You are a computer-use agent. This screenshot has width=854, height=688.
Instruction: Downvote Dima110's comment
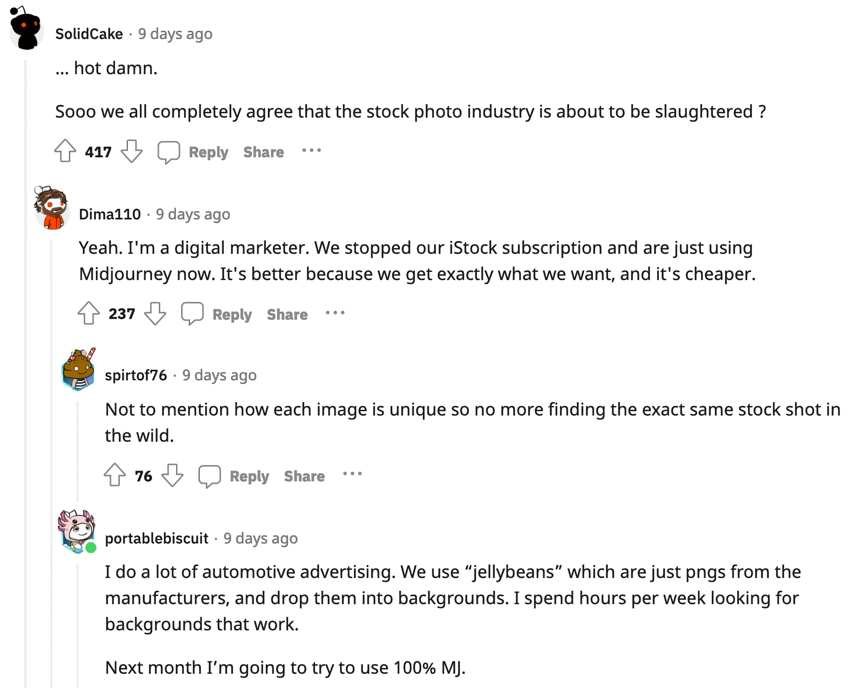(x=155, y=313)
